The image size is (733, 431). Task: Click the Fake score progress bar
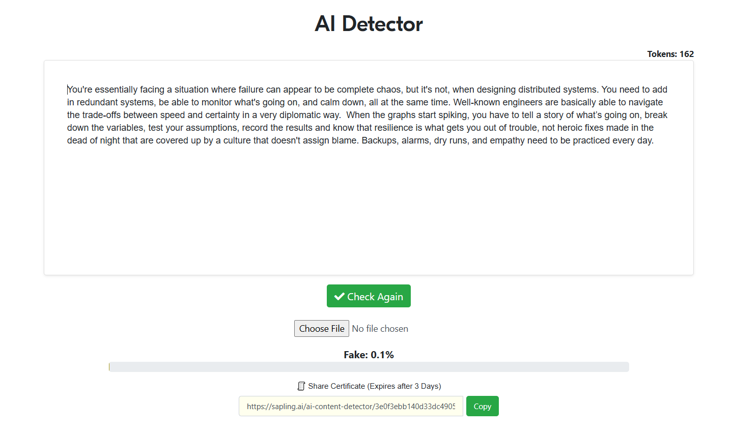(369, 367)
